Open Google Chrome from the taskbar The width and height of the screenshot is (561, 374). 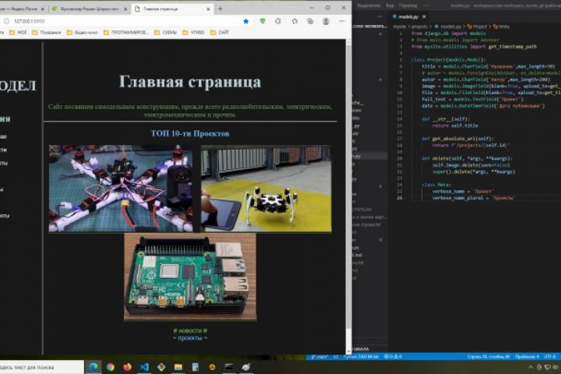point(111,367)
